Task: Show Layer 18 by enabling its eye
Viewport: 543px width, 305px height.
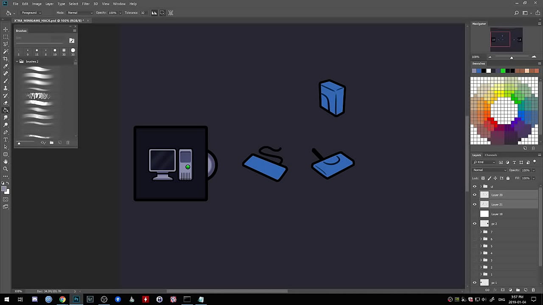Action: (x=475, y=214)
